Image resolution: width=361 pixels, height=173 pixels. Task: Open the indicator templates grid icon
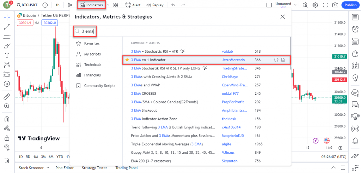(116, 5)
